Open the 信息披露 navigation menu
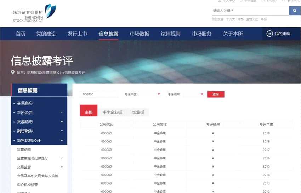301x193 pixels. (108, 34)
